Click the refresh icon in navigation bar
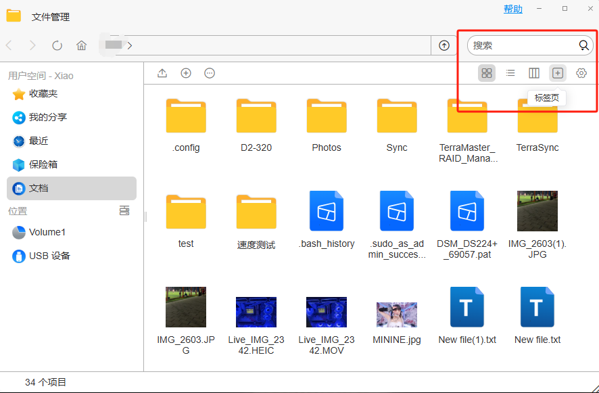This screenshot has height=393, width=599. [57, 45]
